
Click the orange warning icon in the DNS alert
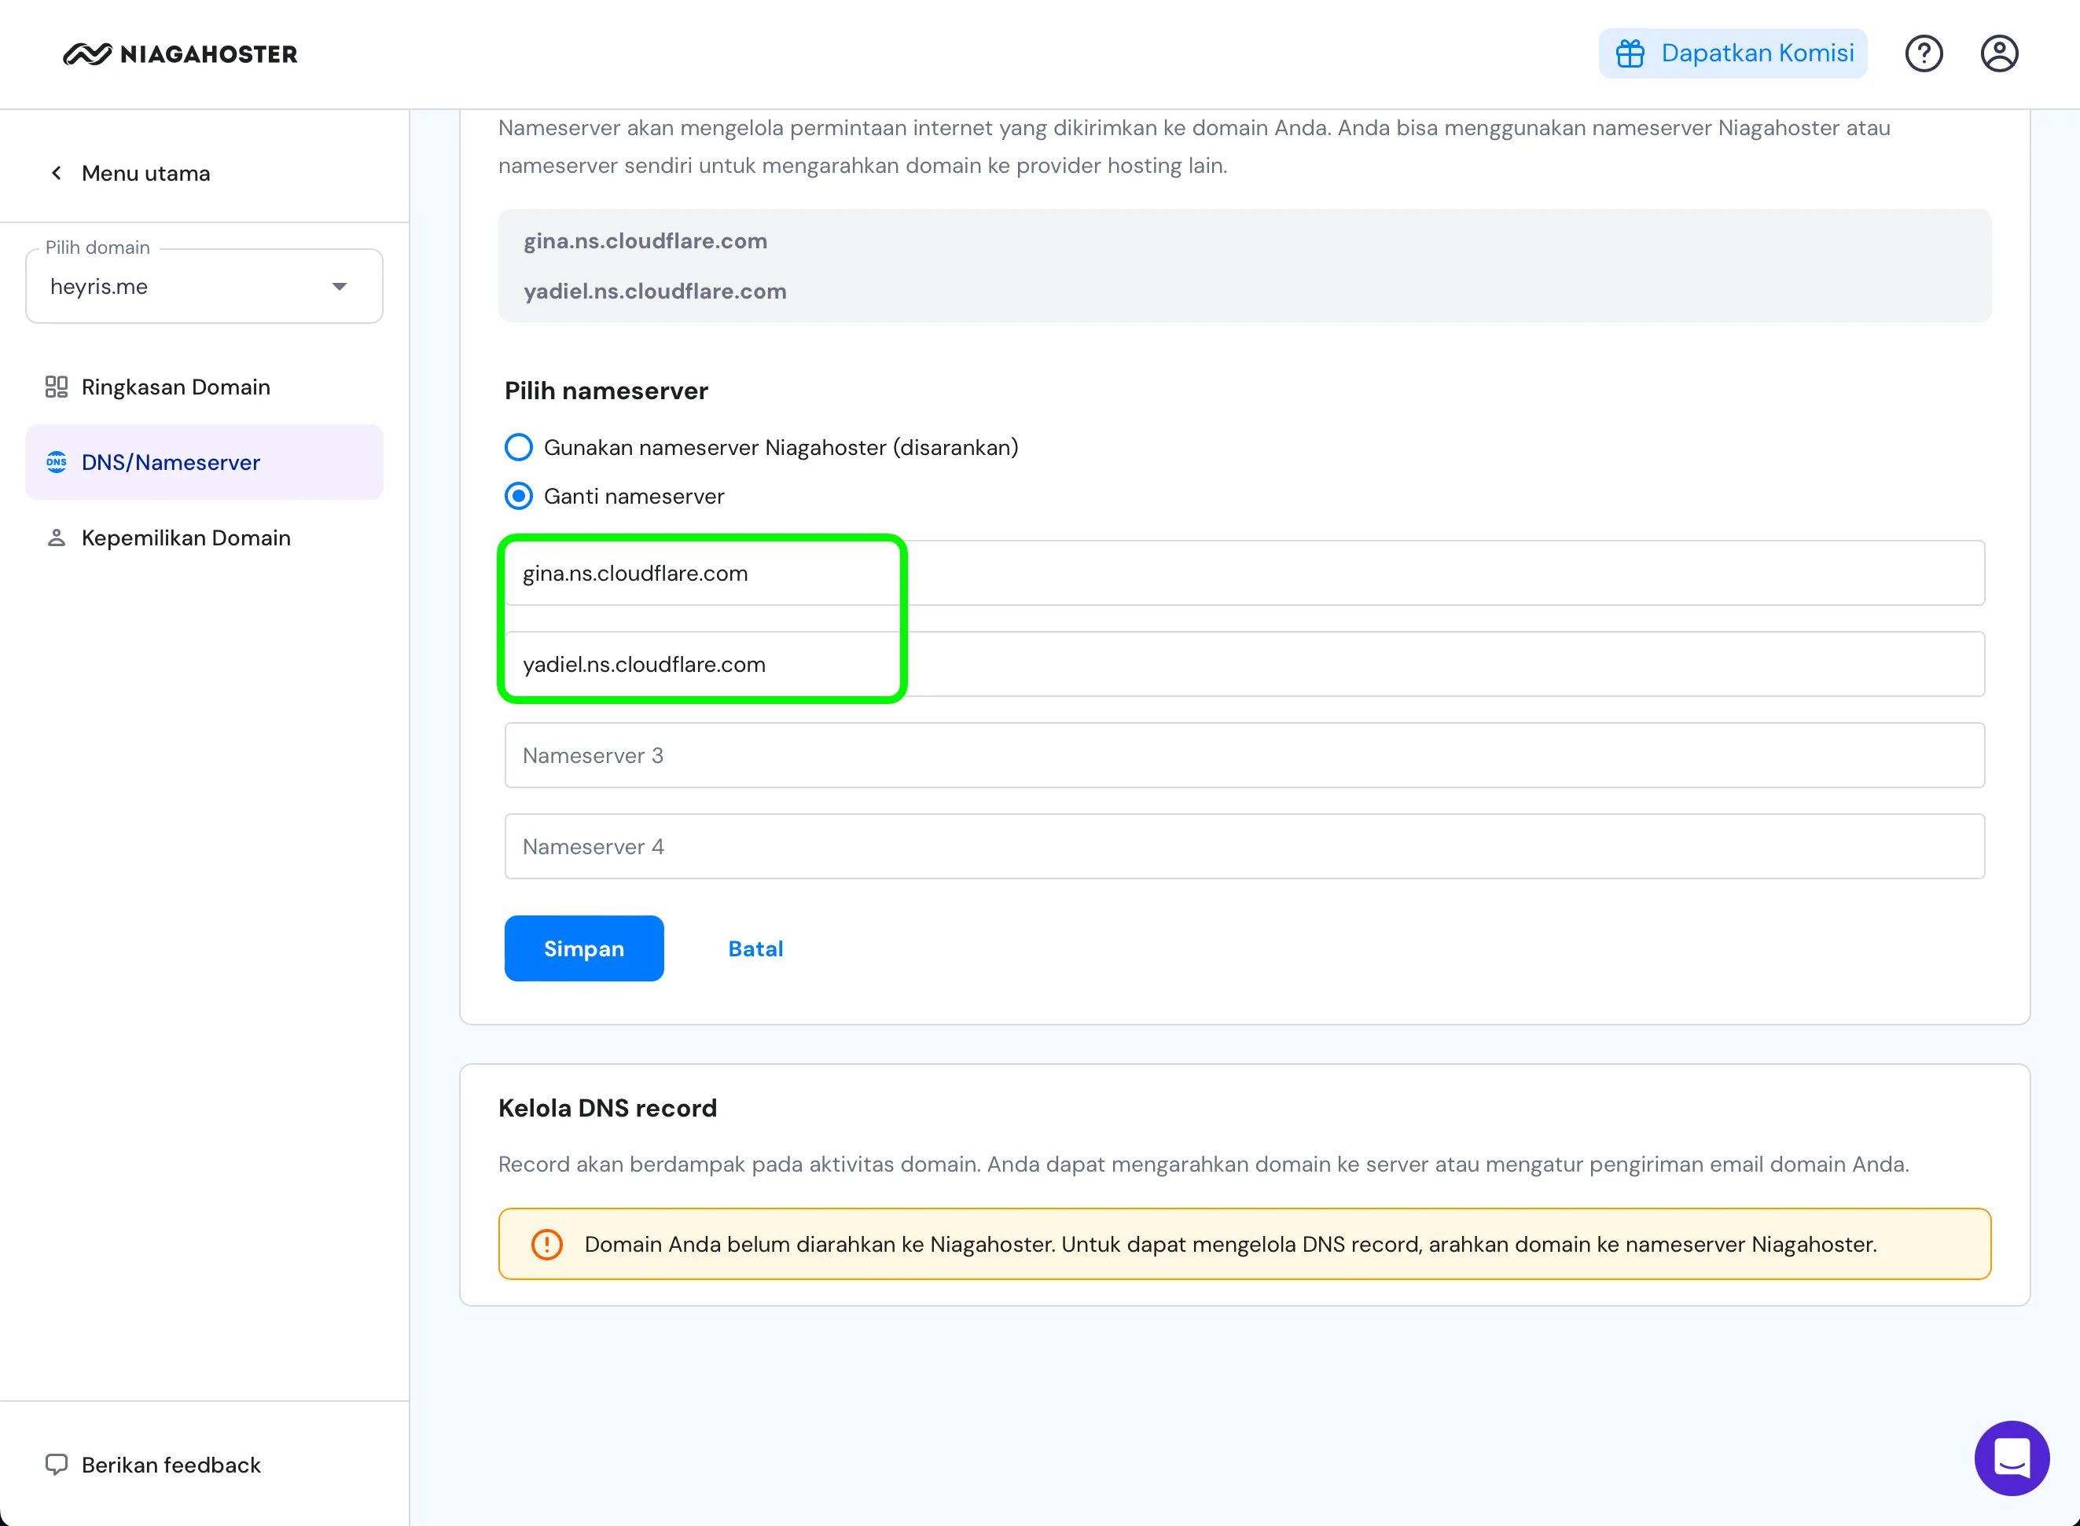pos(547,1244)
